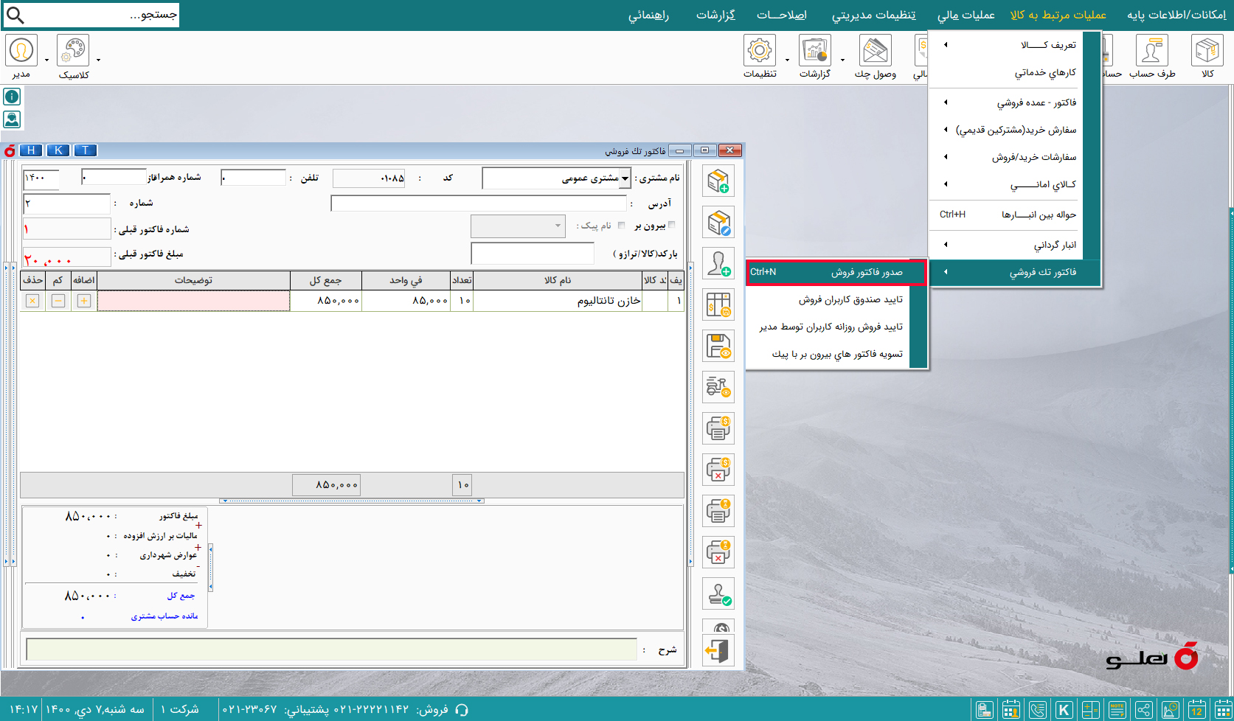The height and width of the screenshot is (721, 1234).
Task: Click the magnifier search icon
Action: coord(15,15)
